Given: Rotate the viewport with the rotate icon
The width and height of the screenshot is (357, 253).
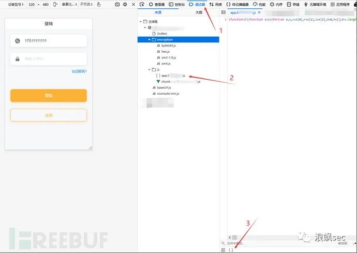Looking at the screenshot, I should coord(55,4).
